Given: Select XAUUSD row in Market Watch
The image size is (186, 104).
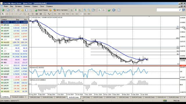Looking at the screenshot, I should (x=14, y=42).
